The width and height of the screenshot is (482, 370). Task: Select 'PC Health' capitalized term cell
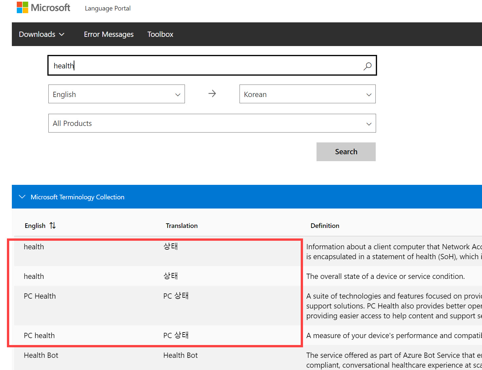(x=40, y=296)
